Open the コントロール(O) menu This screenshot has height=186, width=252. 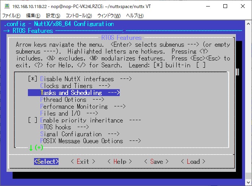tap(79, 16)
